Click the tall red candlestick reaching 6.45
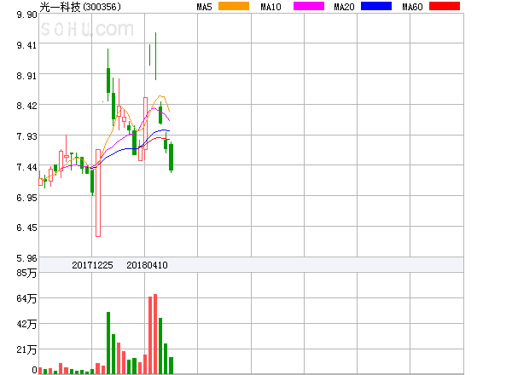 [98, 193]
